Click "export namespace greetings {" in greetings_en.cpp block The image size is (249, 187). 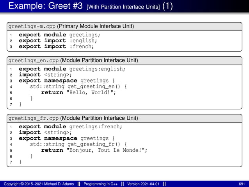[x=67, y=81]
